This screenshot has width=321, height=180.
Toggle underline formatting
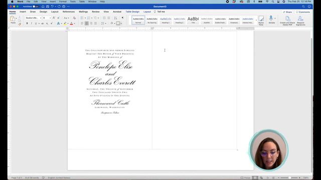click(x=36, y=23)
